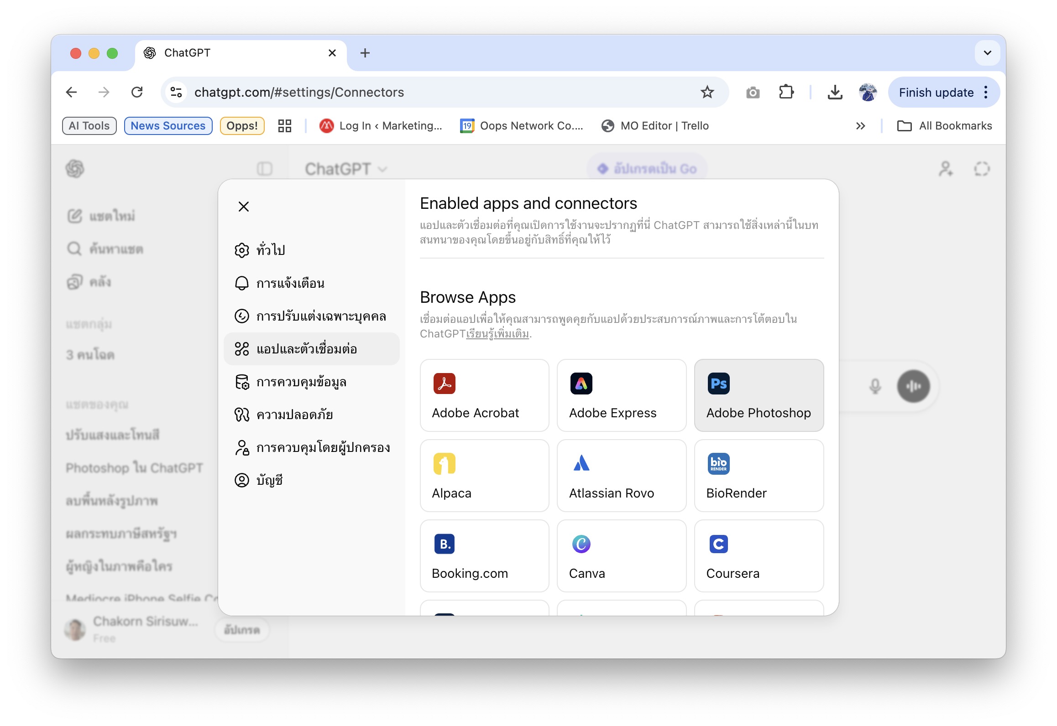
Task: Open the tab groups grid icon
Action: (x=285, y=126)
